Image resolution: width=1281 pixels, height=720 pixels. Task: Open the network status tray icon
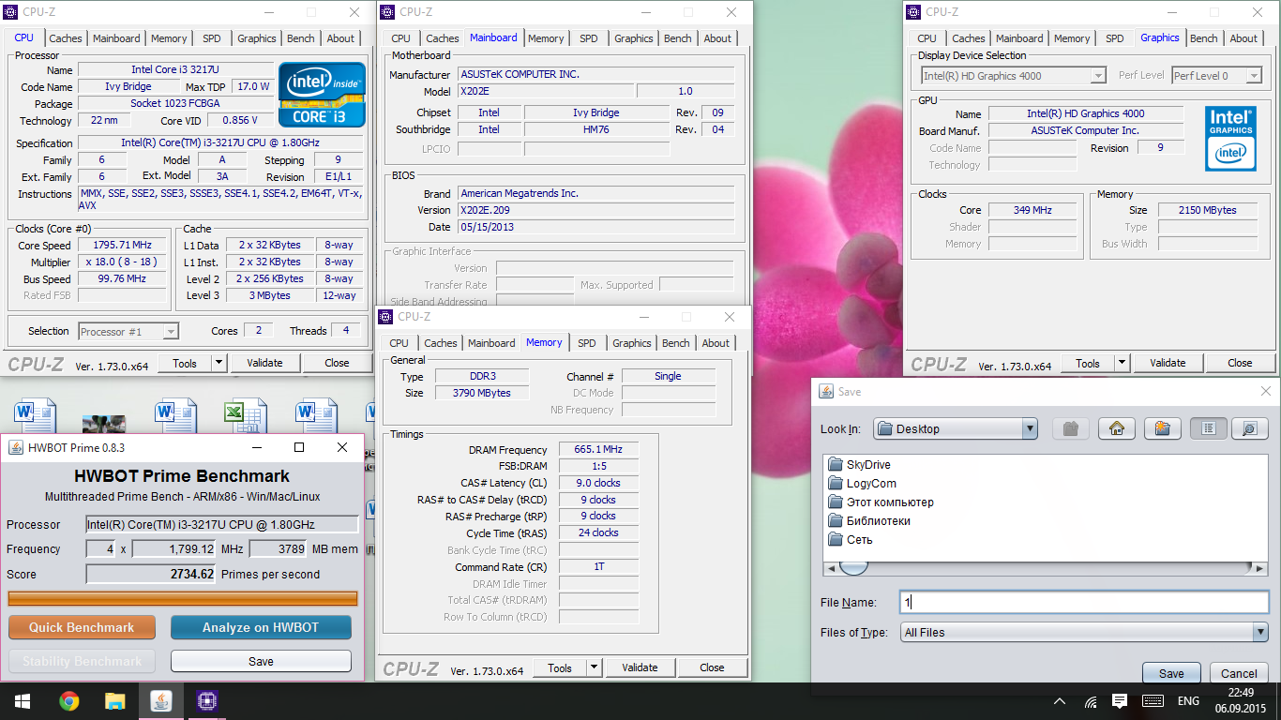[1091, 701]
